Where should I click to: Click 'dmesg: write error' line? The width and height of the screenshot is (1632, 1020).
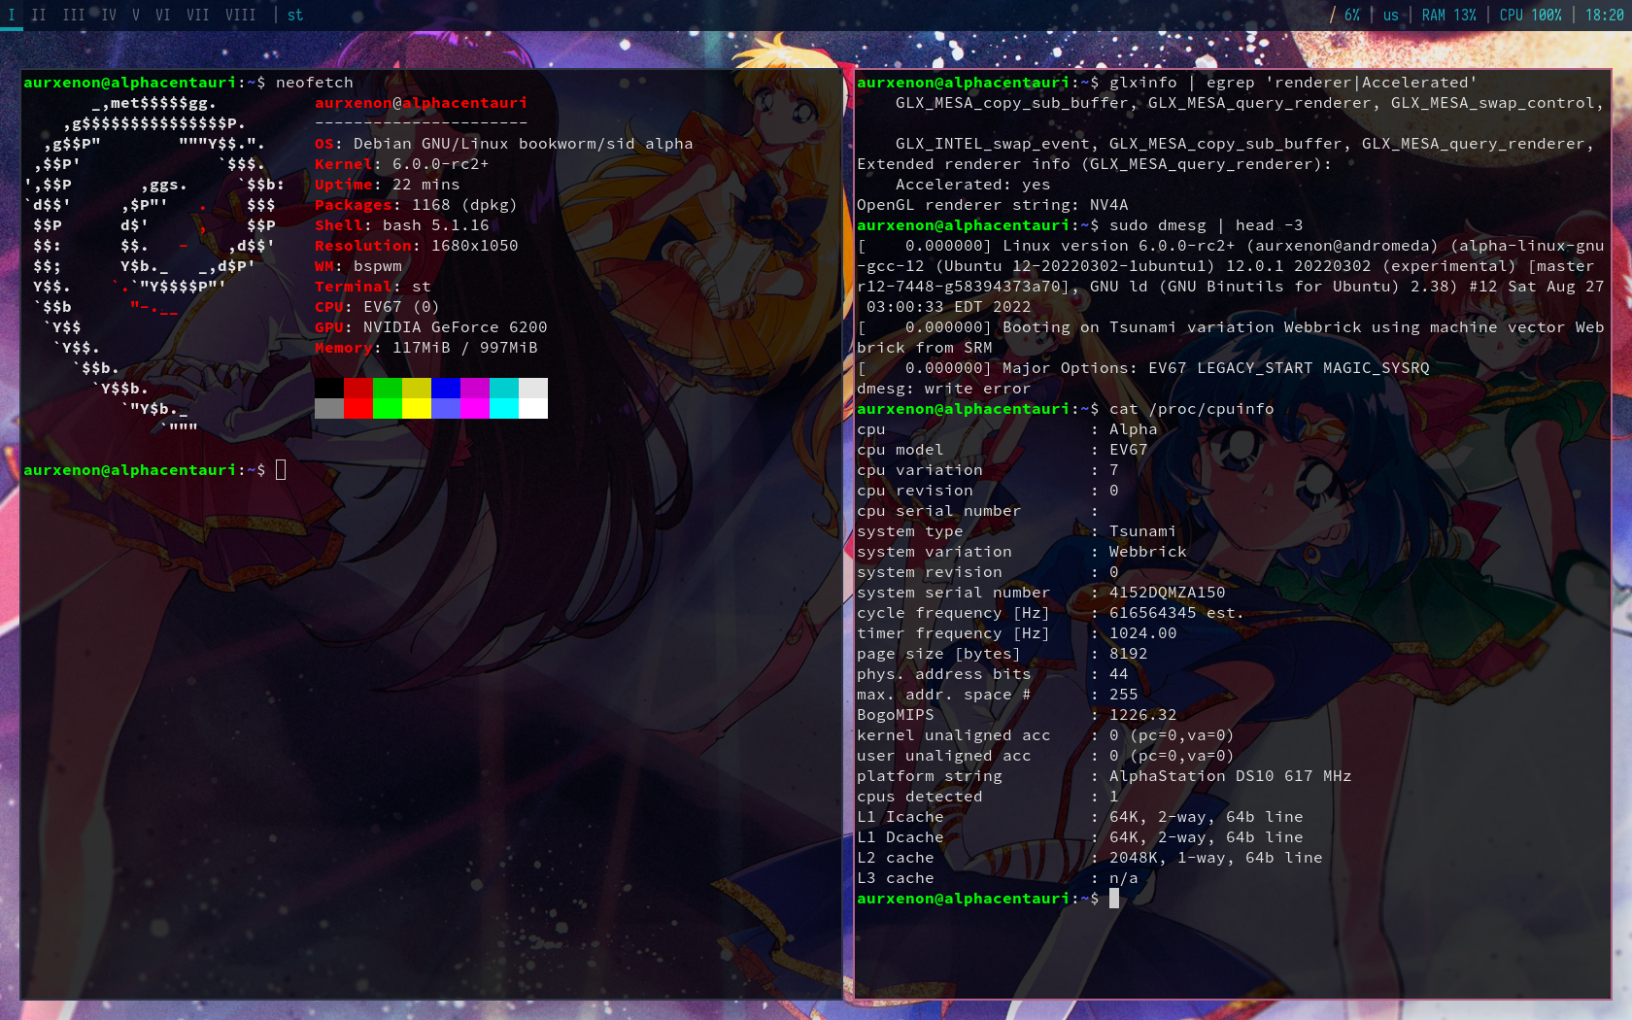pos(944,389)
